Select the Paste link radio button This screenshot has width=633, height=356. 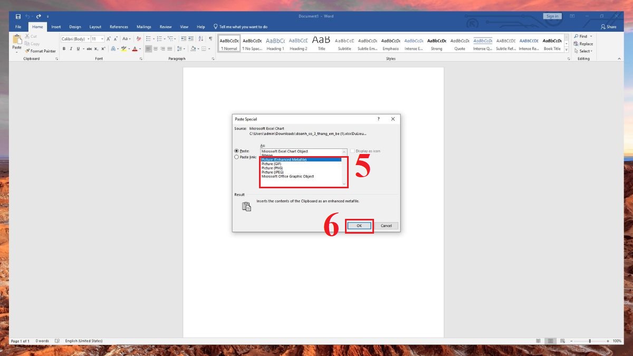[236, 157]
